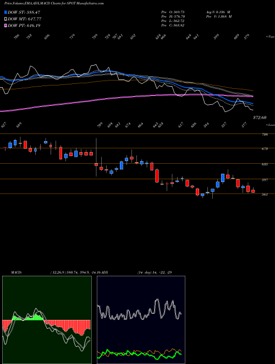275x364 pixels.
Task: Select the 'DOW ST: 588.47' legend text
Action: (x=24, y=12)
